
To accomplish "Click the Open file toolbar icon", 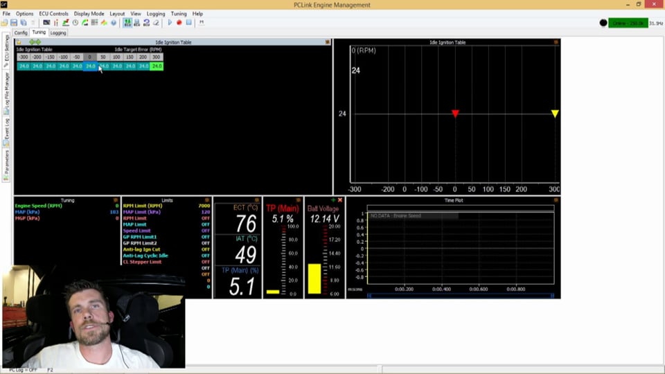I will [x=5, y=22].
